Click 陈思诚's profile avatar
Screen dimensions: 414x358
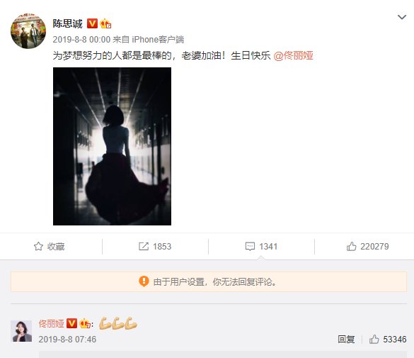click(28, 31)
